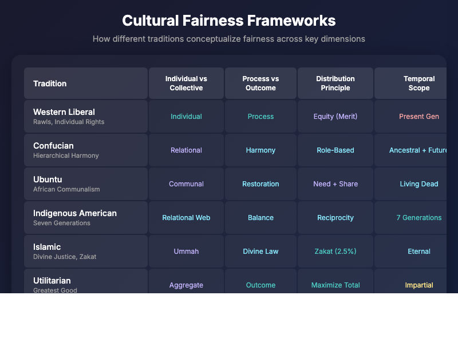This screenshot has width=458, height=343.
Task: Click the Temporal Scope column header
Action: point(419,83)
